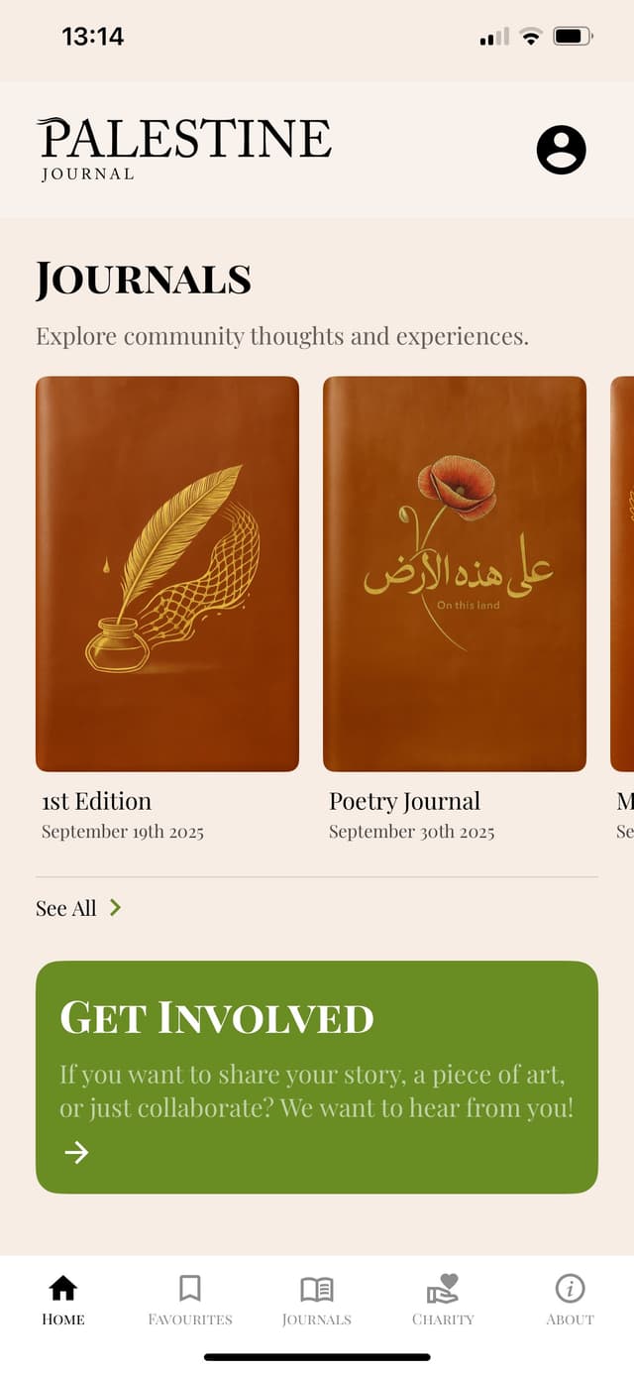Tap the Home house icon
The height and width of the screenshot is (1373, 634).
click(x=63, y=1288)
